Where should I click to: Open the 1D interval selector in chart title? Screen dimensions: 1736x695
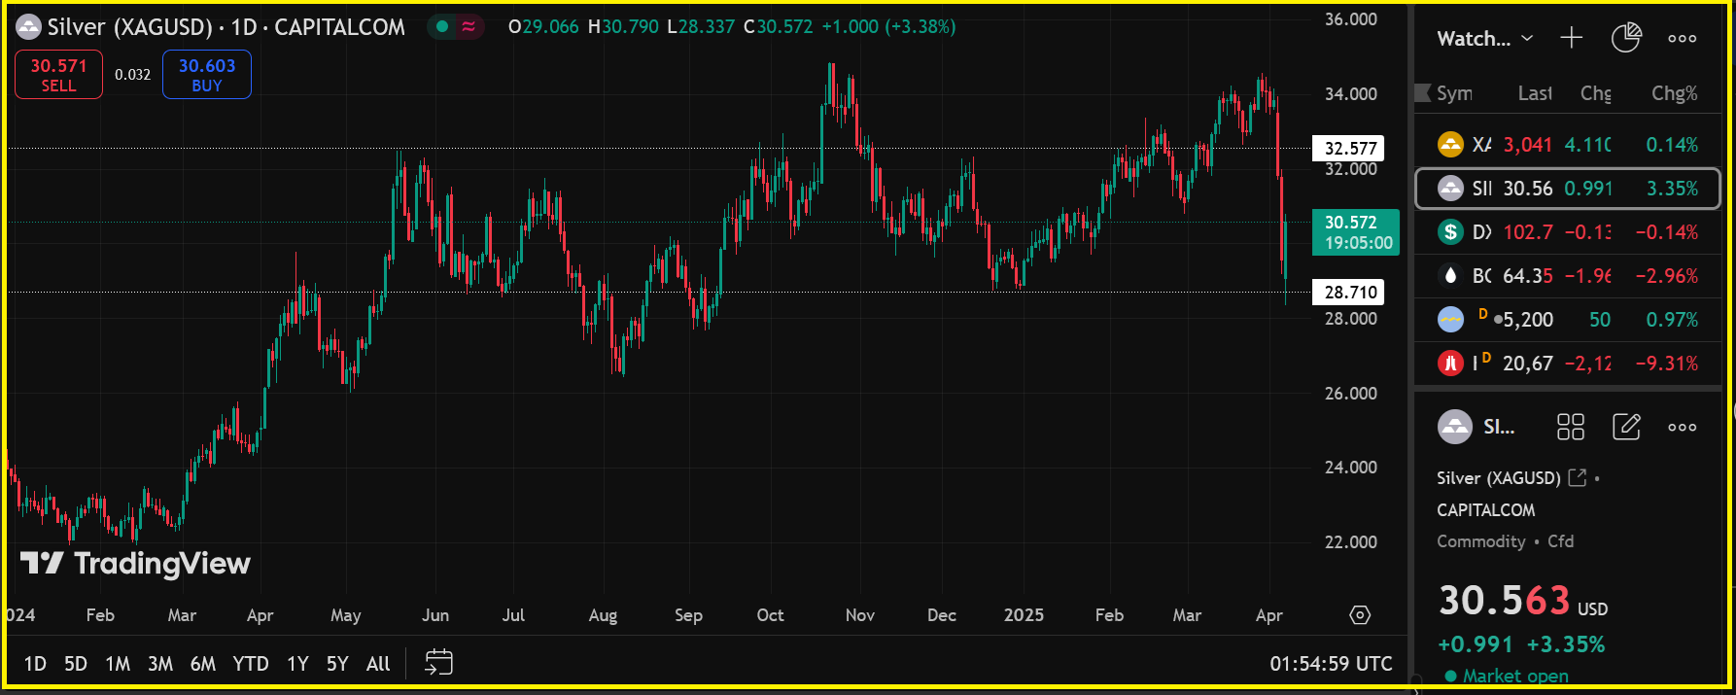pyautogui.click(x=243, y=27)
